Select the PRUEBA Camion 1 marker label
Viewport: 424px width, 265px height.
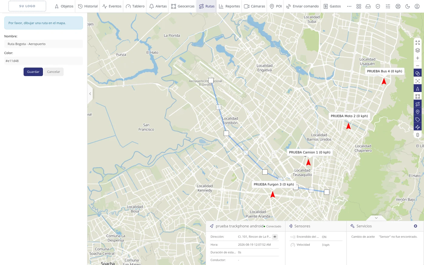pyautogui.click(x=310, y=152)
